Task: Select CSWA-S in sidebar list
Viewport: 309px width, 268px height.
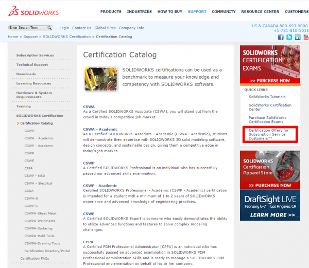Action: 31,199
